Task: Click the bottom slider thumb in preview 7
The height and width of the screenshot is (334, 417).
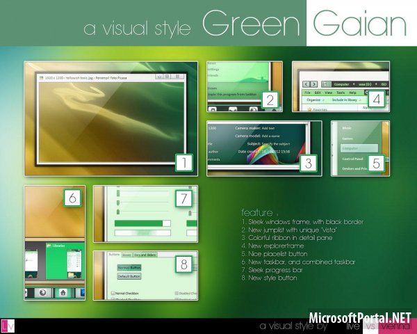Action: pos(118,212)
